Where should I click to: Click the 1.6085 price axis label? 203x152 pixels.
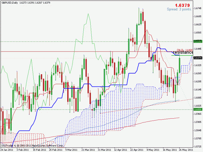click(198, 98)
